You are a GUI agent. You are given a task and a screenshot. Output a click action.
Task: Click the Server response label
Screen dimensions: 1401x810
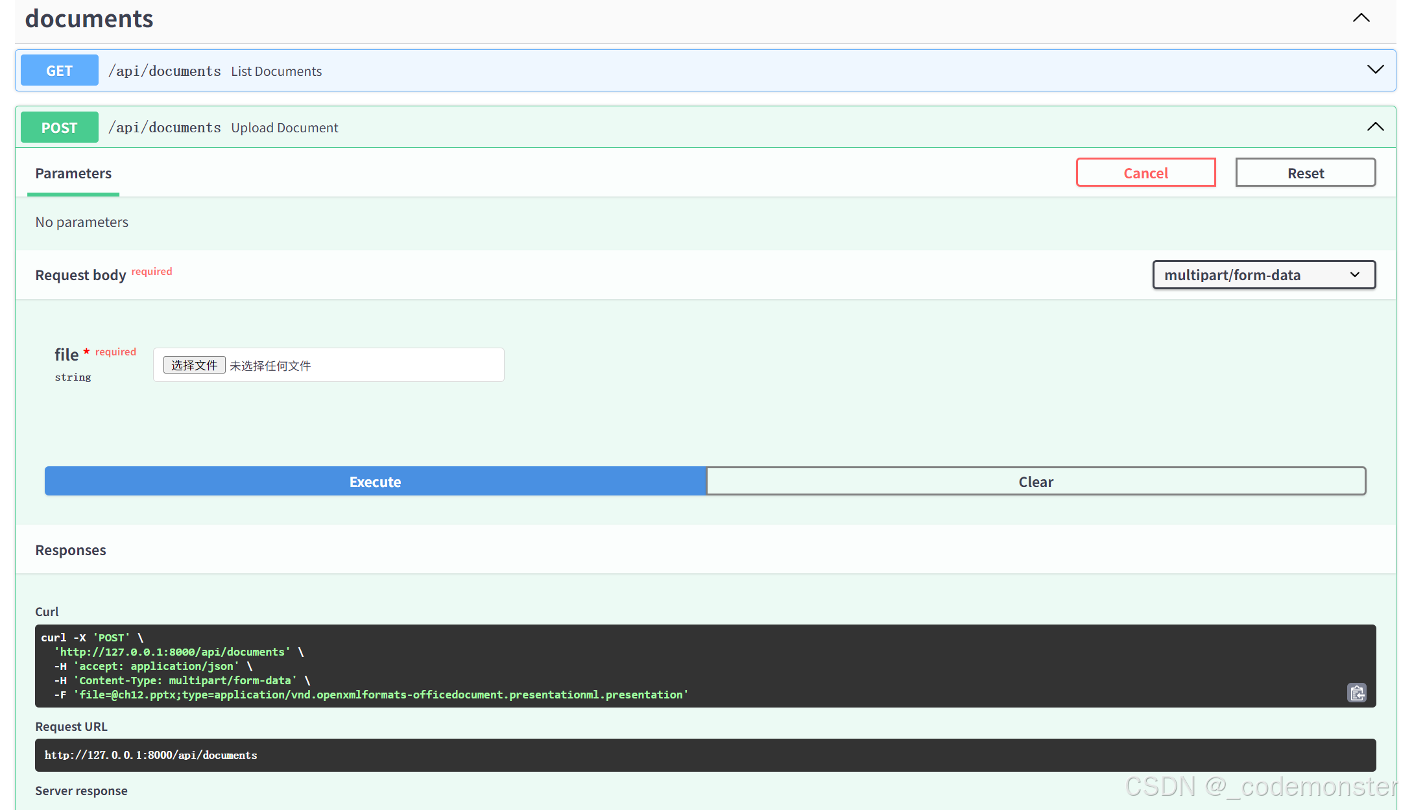pos(81,791)
